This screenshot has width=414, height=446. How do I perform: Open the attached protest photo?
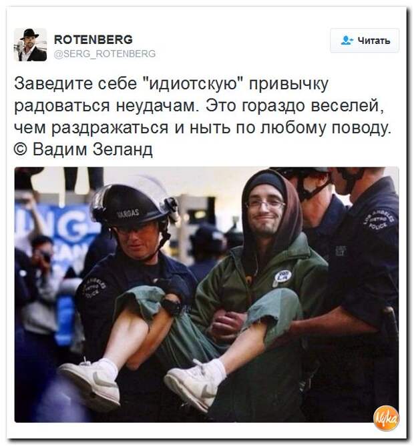[x=206, y=295]
